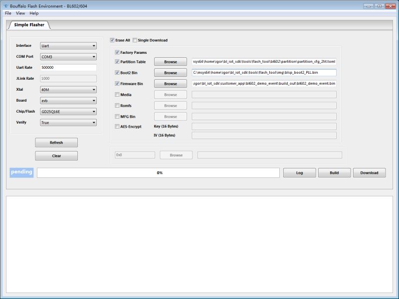Enable the Single Download checkbox
399x299 pixels.
[135, 40]
